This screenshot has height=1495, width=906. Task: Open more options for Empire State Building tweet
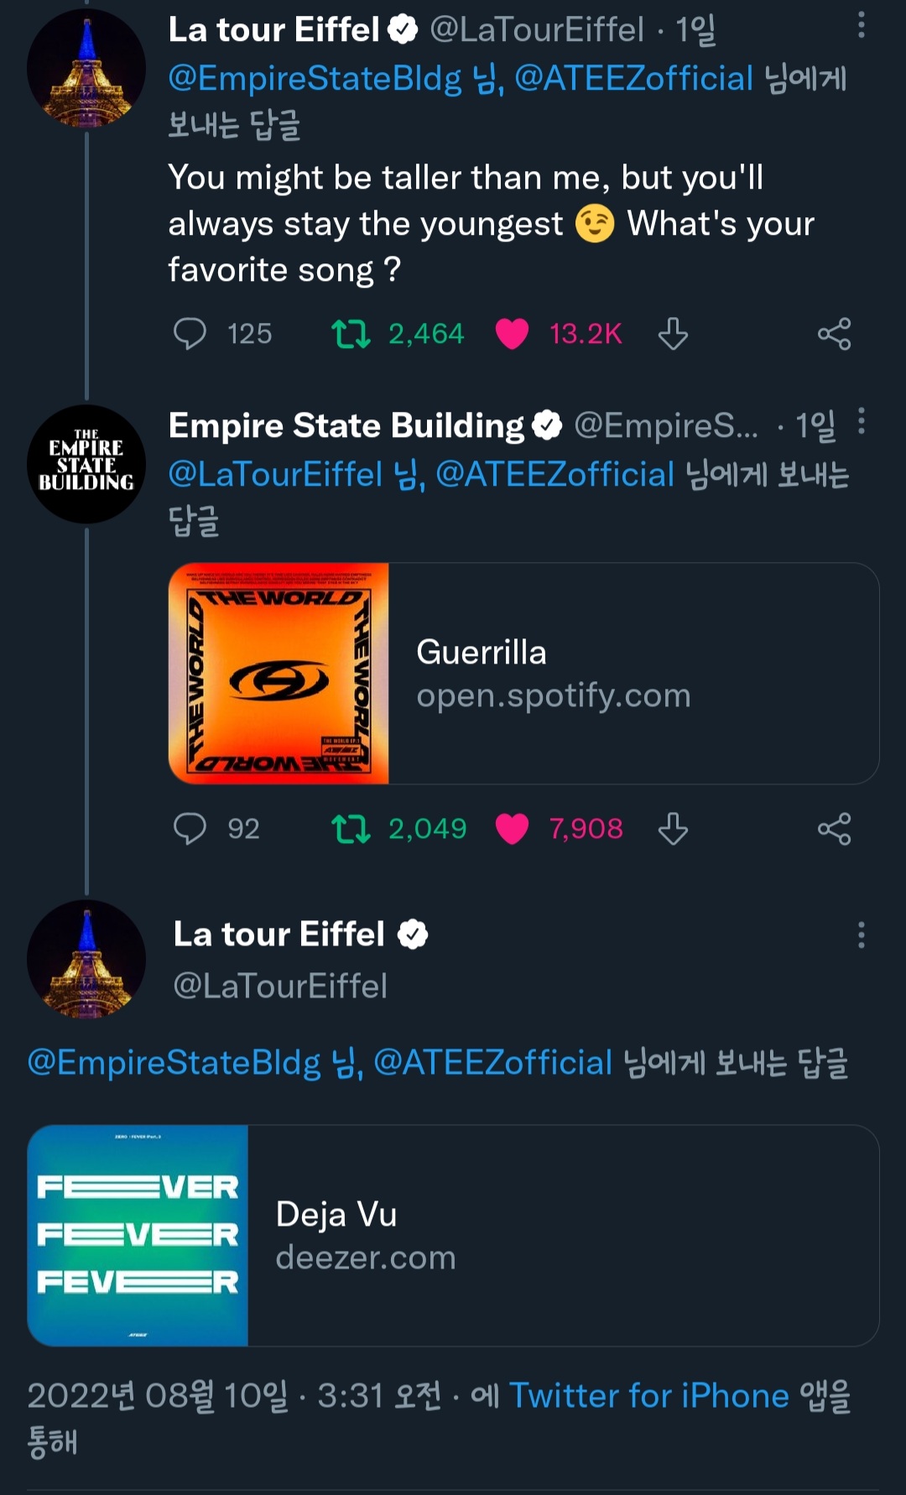tap(861, 421)
